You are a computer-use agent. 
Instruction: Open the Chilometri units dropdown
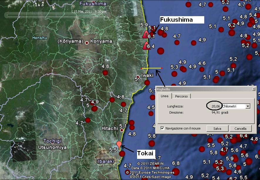pos(248,106)
